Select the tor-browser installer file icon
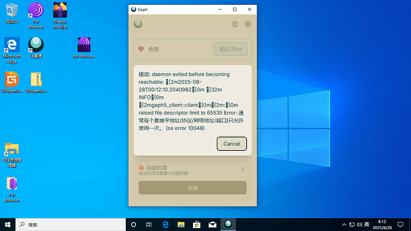This screenshot has width=411, height=231. (x=84, y=48)
